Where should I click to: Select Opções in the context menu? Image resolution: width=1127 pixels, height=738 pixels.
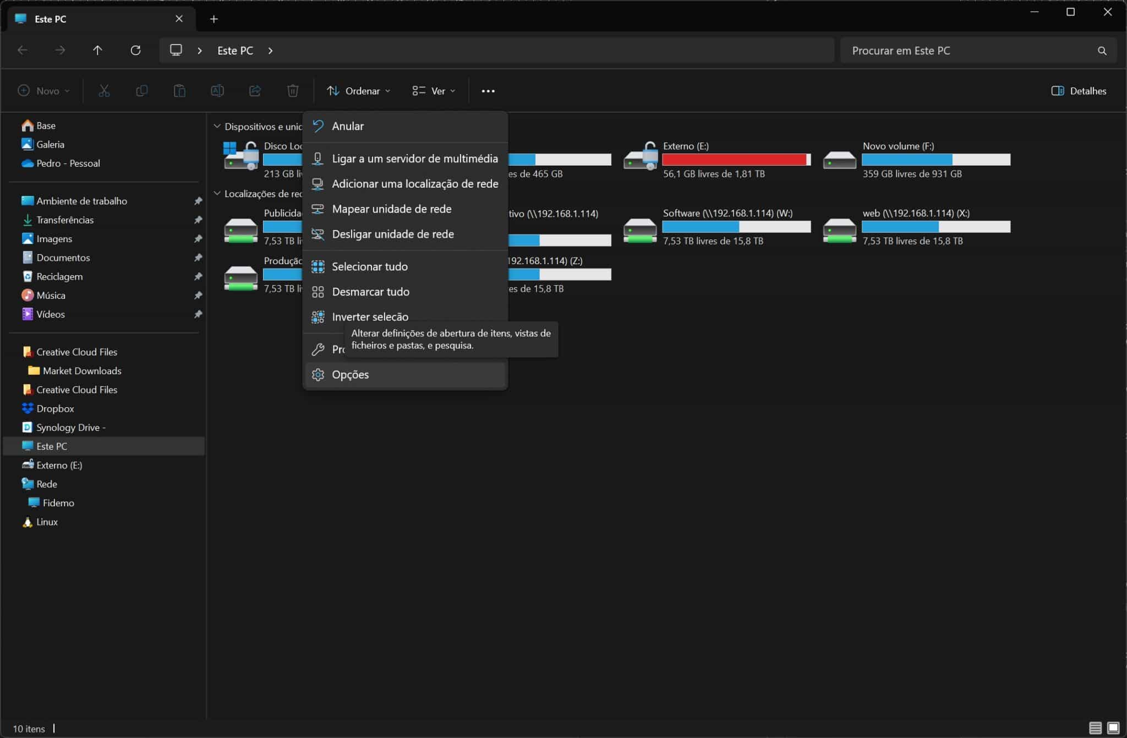click(351, 374)
